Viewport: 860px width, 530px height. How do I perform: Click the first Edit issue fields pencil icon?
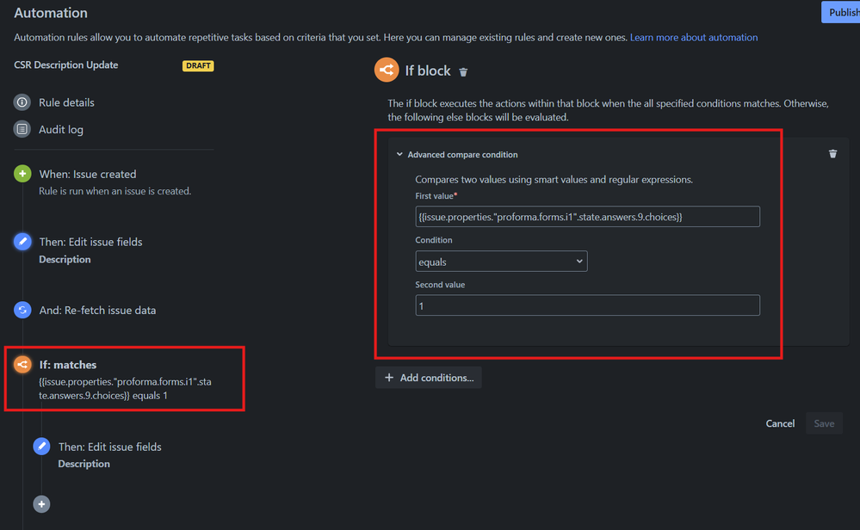[22, 242]
